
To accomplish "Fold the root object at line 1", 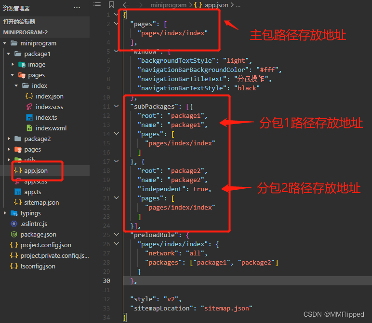I will tap(116, 14).
